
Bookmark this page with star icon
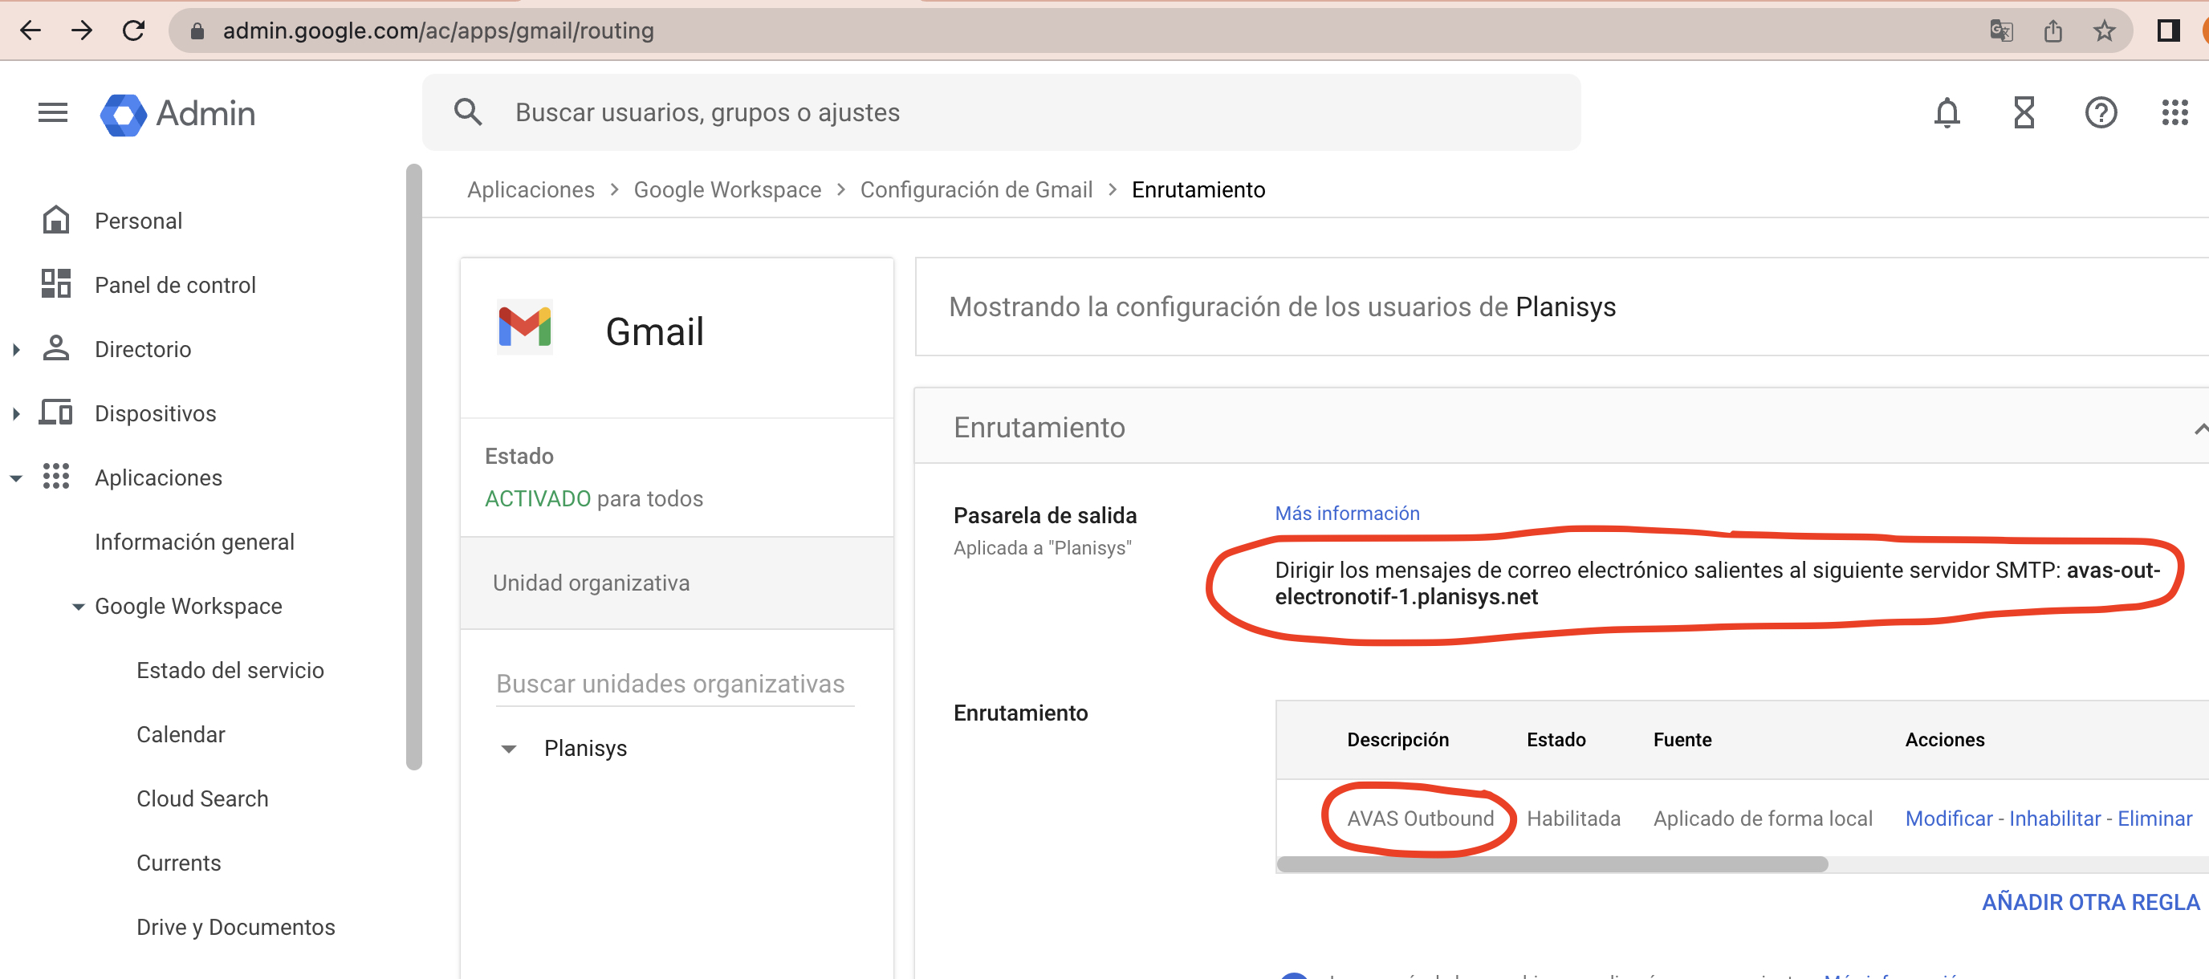(x=2104, y=32)
